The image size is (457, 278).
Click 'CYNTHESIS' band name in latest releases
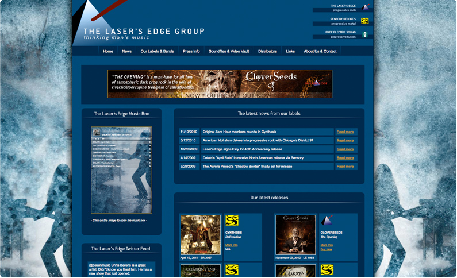(x=233, y=233)
